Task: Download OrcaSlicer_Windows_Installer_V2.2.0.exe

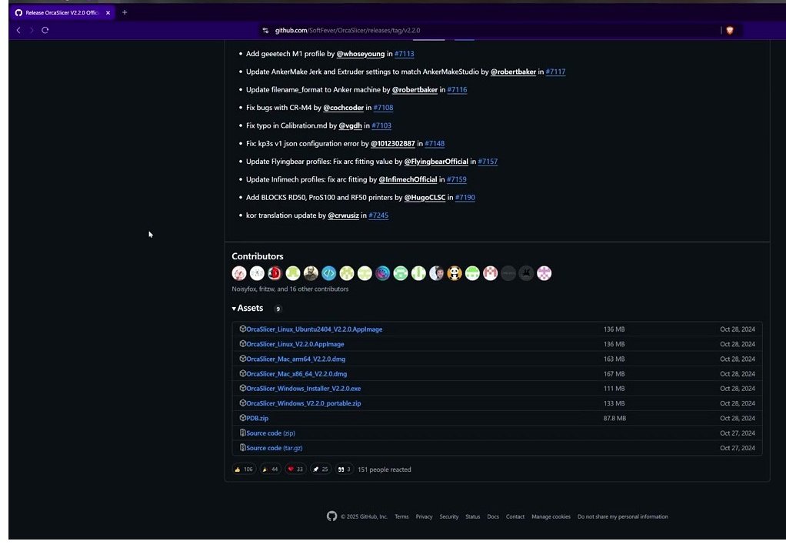Action: [303, 389]
